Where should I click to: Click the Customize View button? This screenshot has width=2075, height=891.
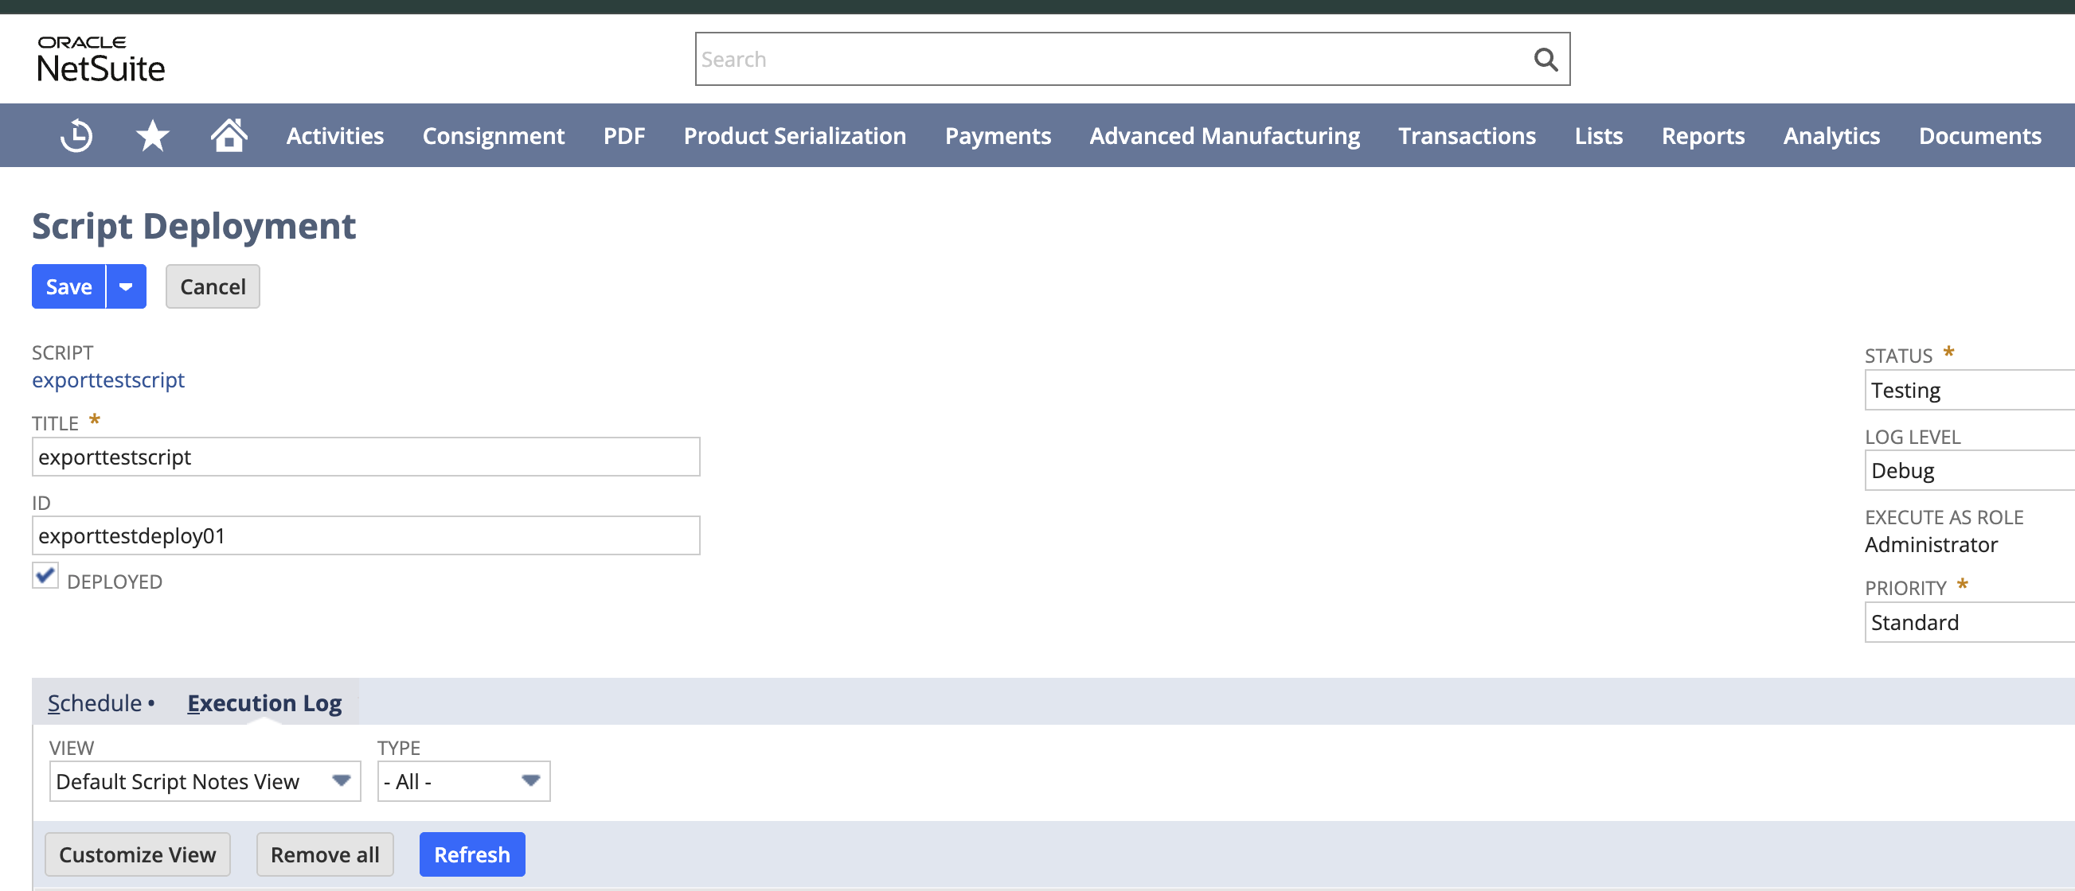pyautogui.click(x=137, y=854)
